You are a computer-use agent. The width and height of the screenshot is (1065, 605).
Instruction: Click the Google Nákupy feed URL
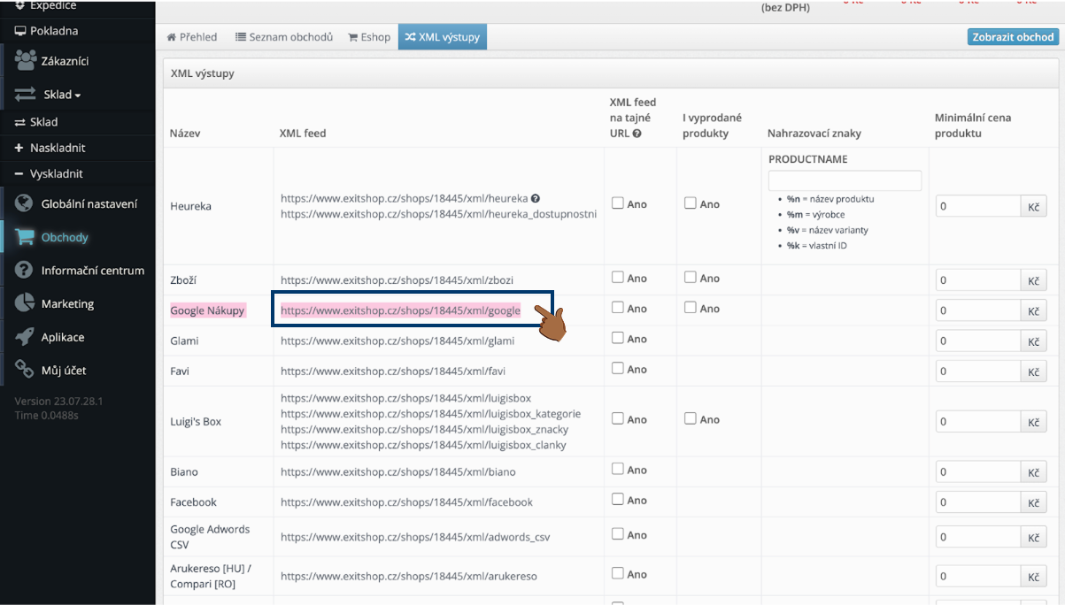click(400, 310)
